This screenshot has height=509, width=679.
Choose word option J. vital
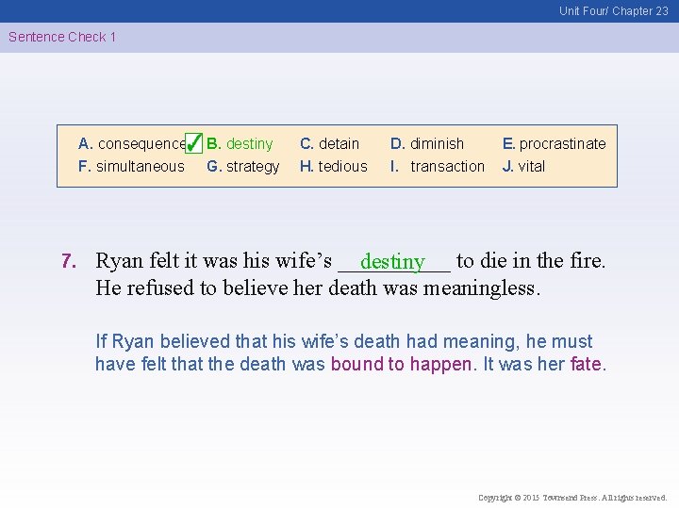click(523, 166)
